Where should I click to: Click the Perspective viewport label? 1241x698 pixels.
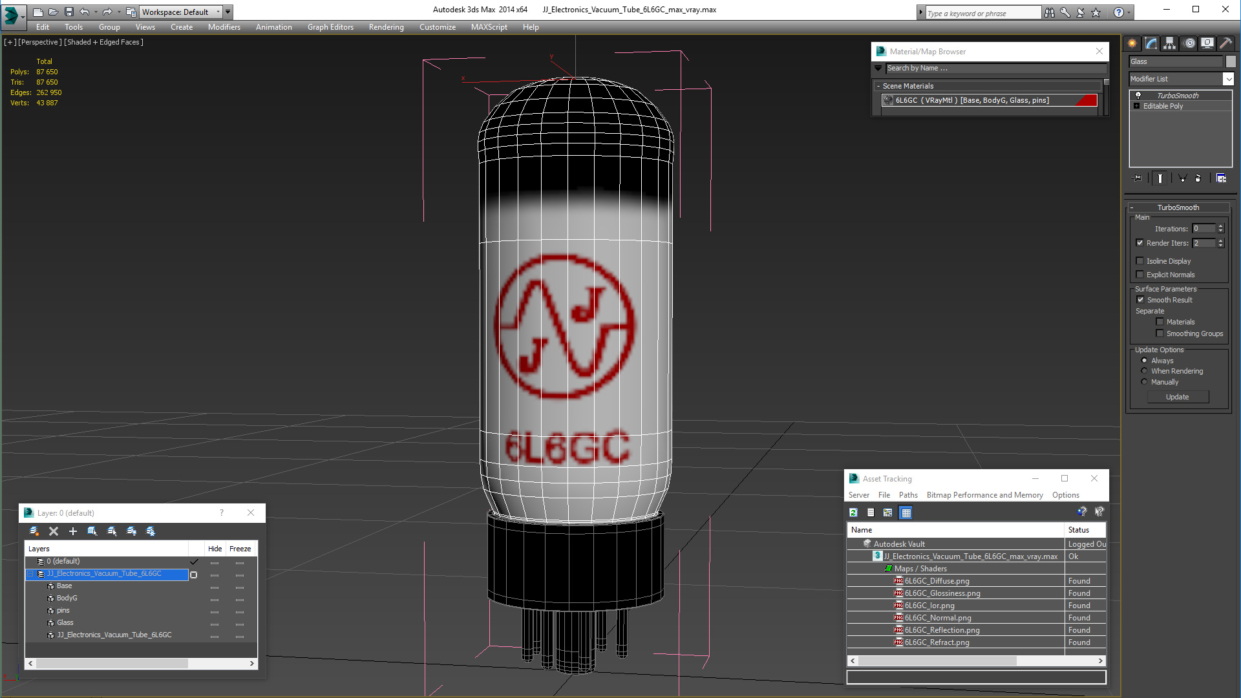(x=40, y=42)
